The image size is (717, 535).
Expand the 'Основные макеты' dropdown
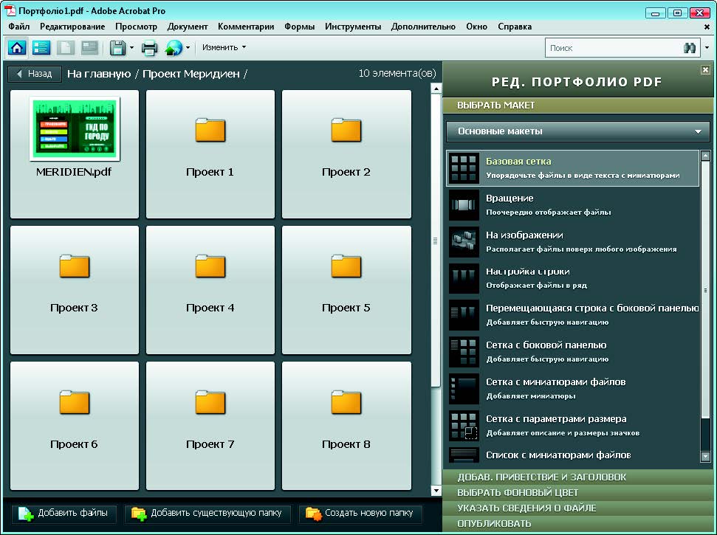tap(579, 131)
